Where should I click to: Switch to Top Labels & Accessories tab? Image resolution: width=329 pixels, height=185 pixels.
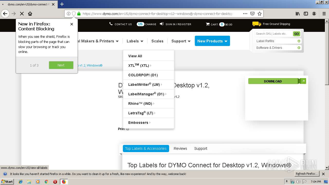[x=146, y=149]
